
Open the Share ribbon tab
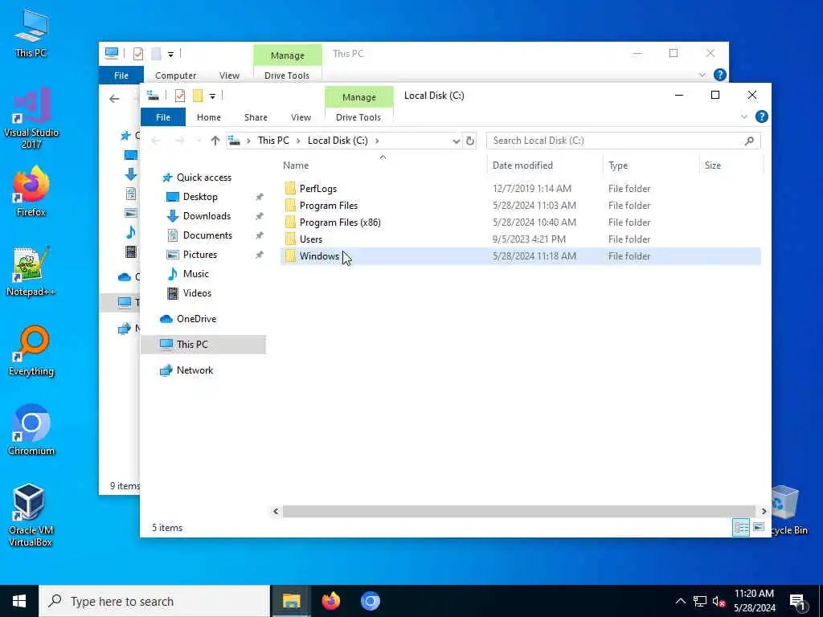(x=256, y=117)
